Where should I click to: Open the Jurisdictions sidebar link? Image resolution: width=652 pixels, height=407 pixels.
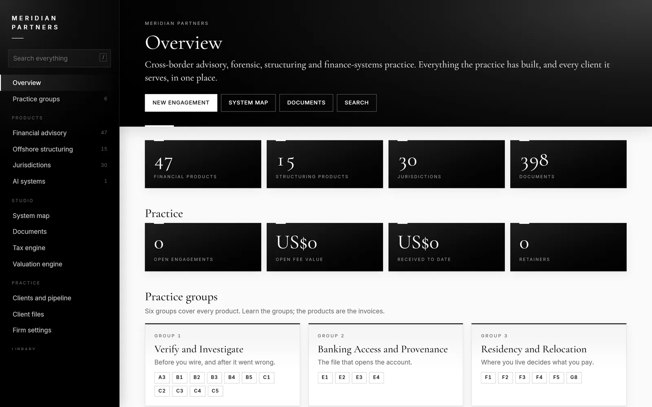pos(59,165)
